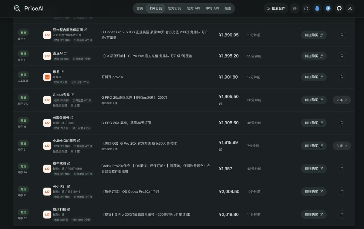Viewport: 364px width, 229px height.
Task: Open the 乐易 shop link
Action: tap(58, 72)
